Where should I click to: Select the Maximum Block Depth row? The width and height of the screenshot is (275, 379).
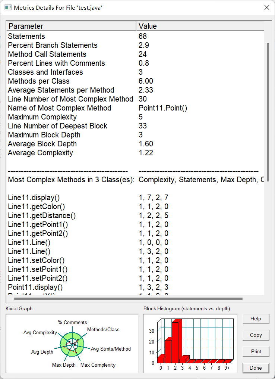point(135,135)
